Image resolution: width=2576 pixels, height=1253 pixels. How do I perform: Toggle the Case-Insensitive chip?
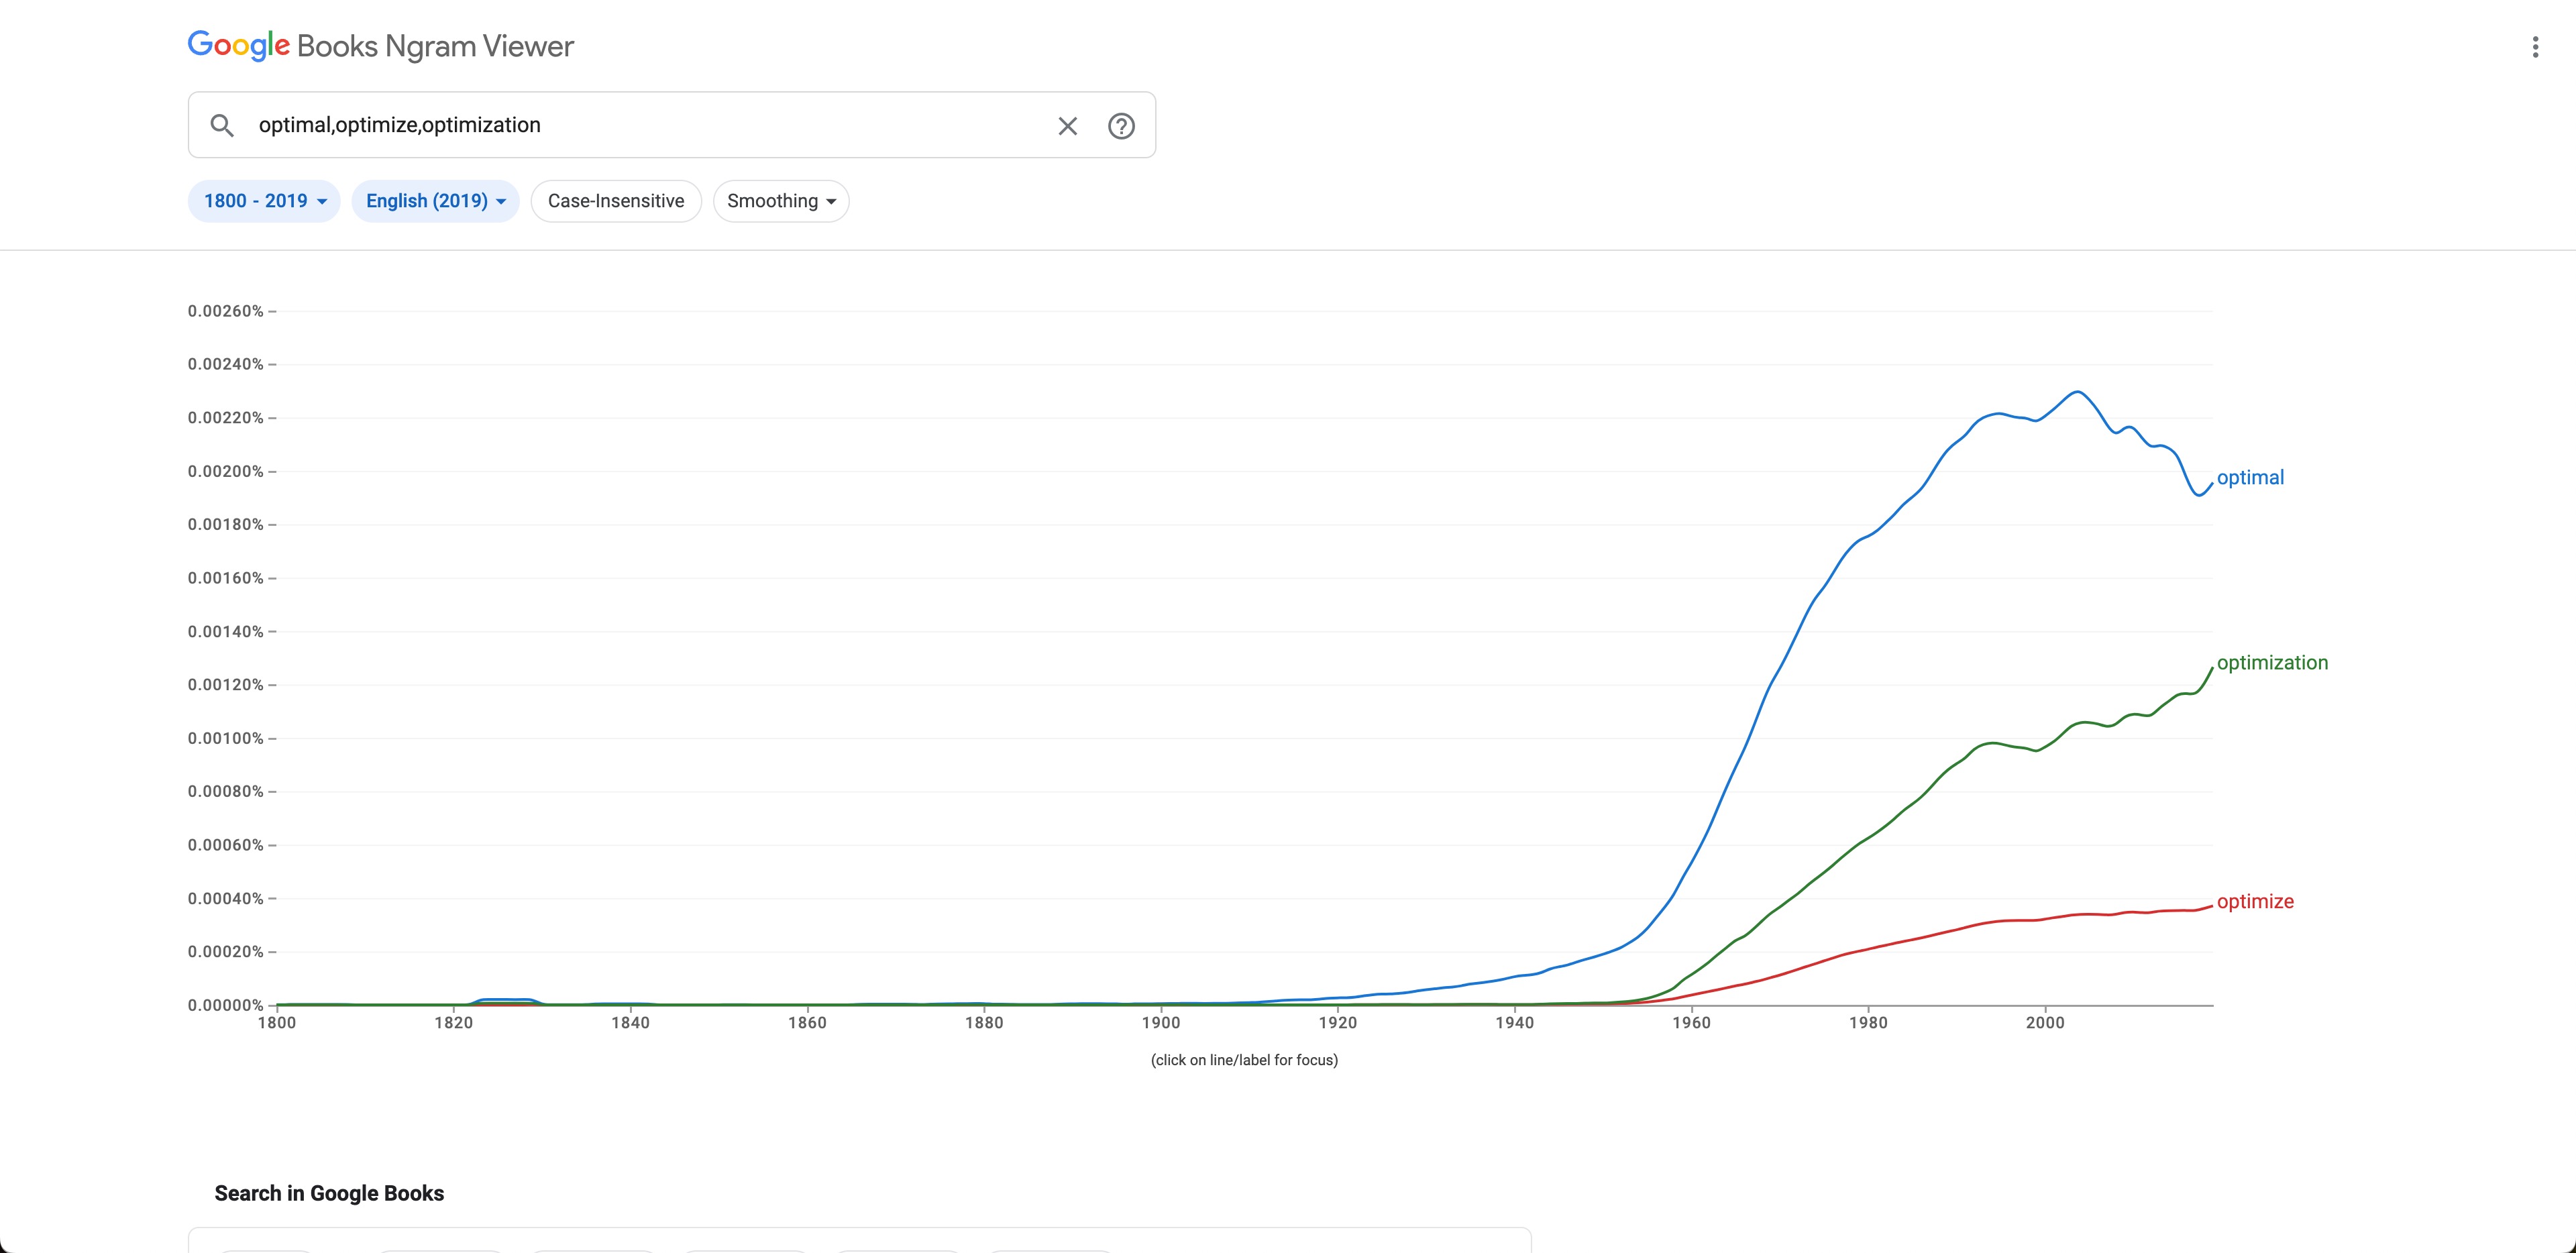616,201
